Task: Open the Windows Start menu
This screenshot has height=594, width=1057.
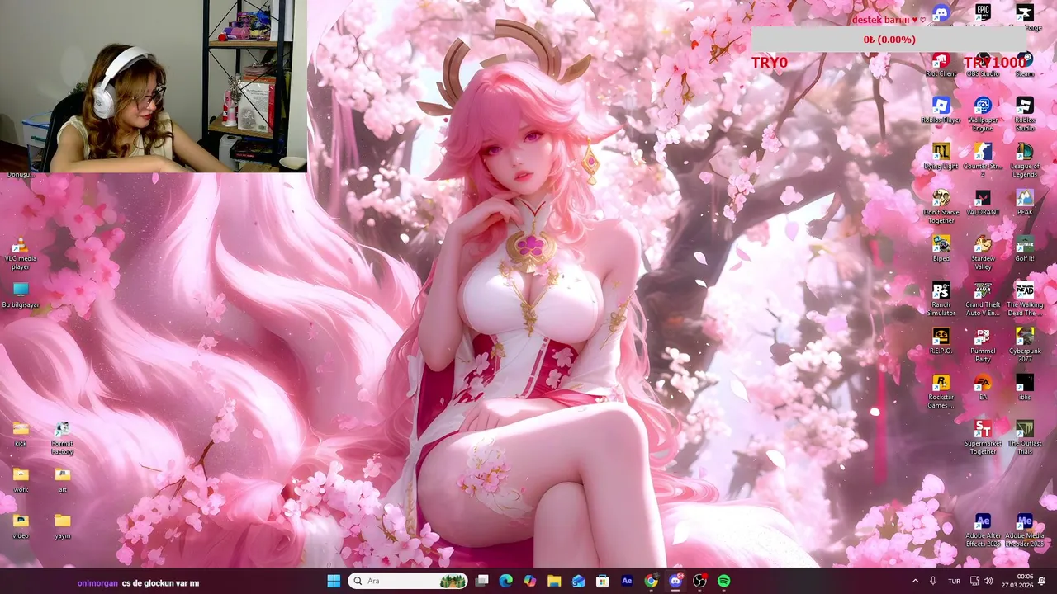Action: point(334,581)
